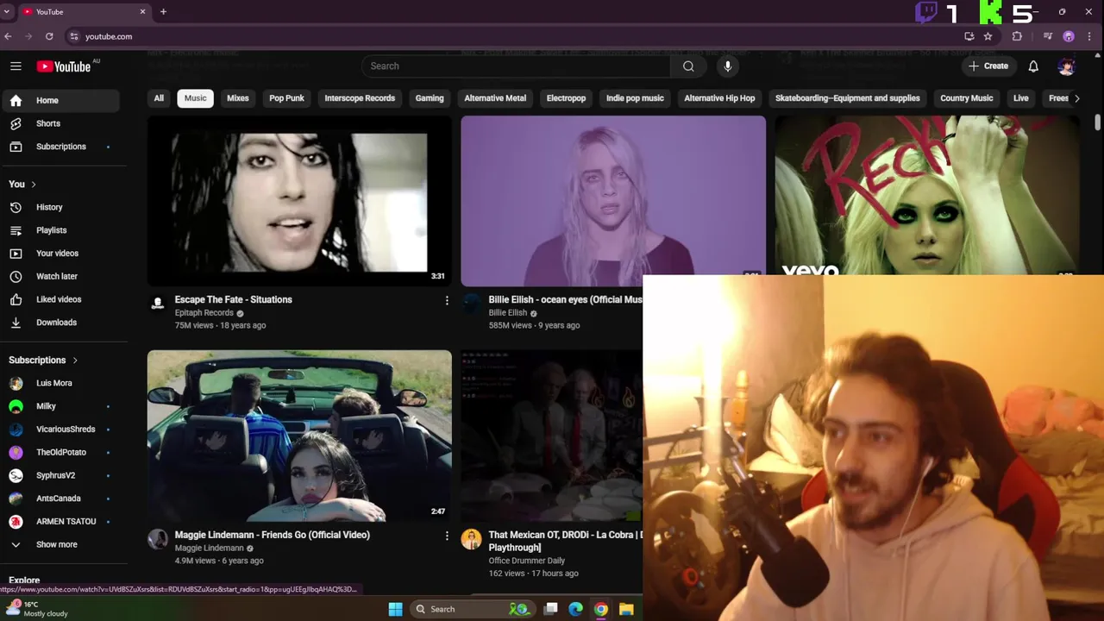Select the Indie pop music chip
This screenshot has height=621, width=1104.
coord(635,98)
